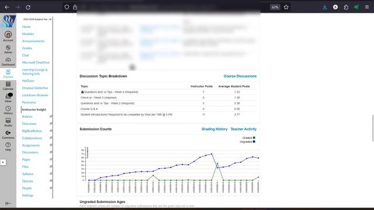Open Rubrics in course menu
Image resolution: width=374 pixels, height=210 pixels.
point(27,117)
